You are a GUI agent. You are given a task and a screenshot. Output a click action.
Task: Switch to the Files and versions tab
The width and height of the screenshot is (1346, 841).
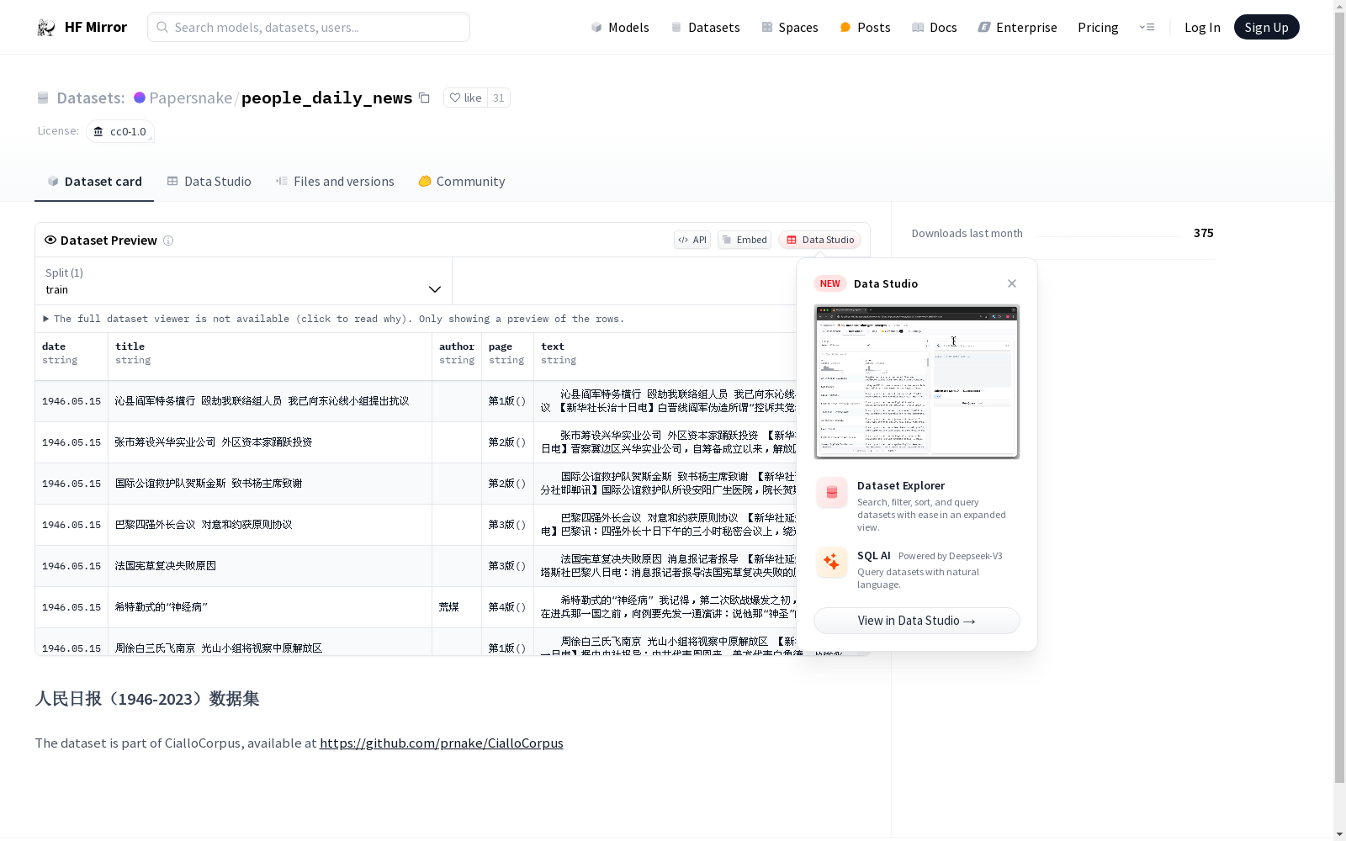[335, 181]
